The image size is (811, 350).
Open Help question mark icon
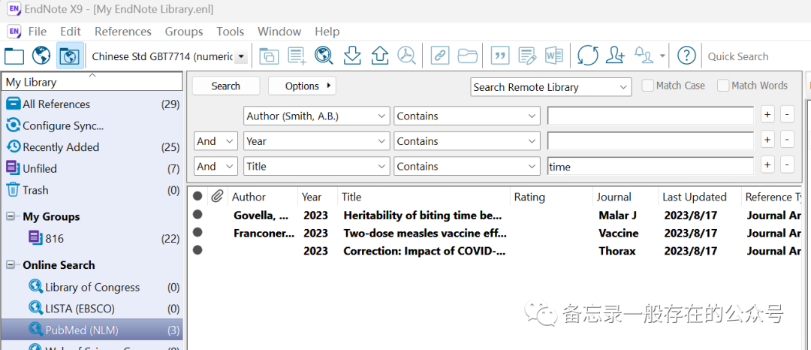686,56
